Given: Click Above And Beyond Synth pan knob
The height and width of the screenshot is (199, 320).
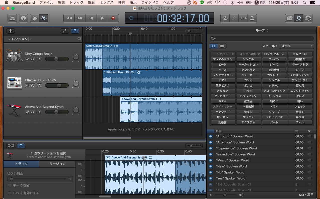Looking at the screenshot, I should point(76,110).
